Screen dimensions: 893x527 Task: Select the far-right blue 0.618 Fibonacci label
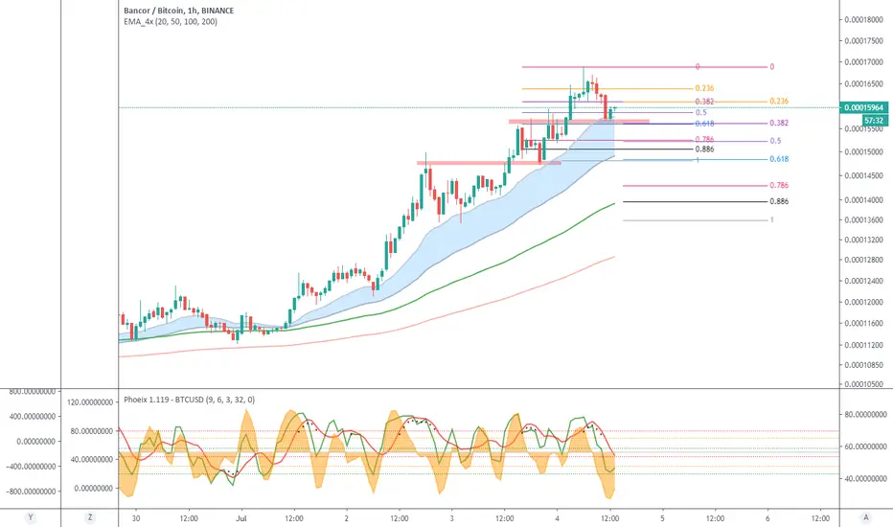779,159
